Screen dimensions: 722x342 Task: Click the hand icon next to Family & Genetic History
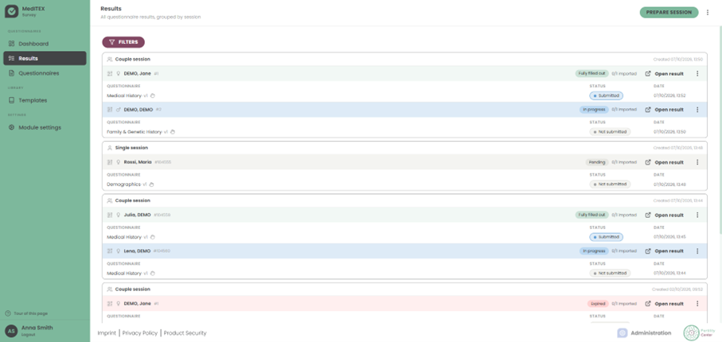click(173, 132)
